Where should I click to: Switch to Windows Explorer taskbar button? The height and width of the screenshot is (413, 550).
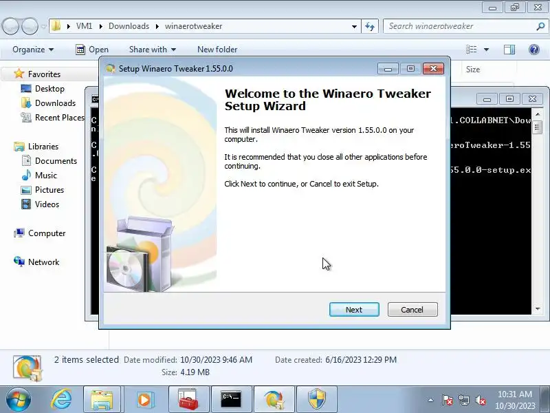(102, 400)
